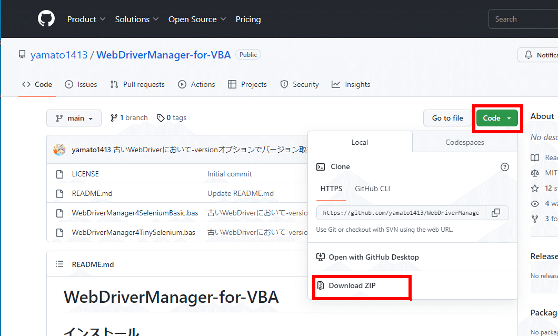Click file icon beside WebDriverManager4SeleniumBasic.bas
The height and width of the screenshot is (336, 558).
[60, 213]
